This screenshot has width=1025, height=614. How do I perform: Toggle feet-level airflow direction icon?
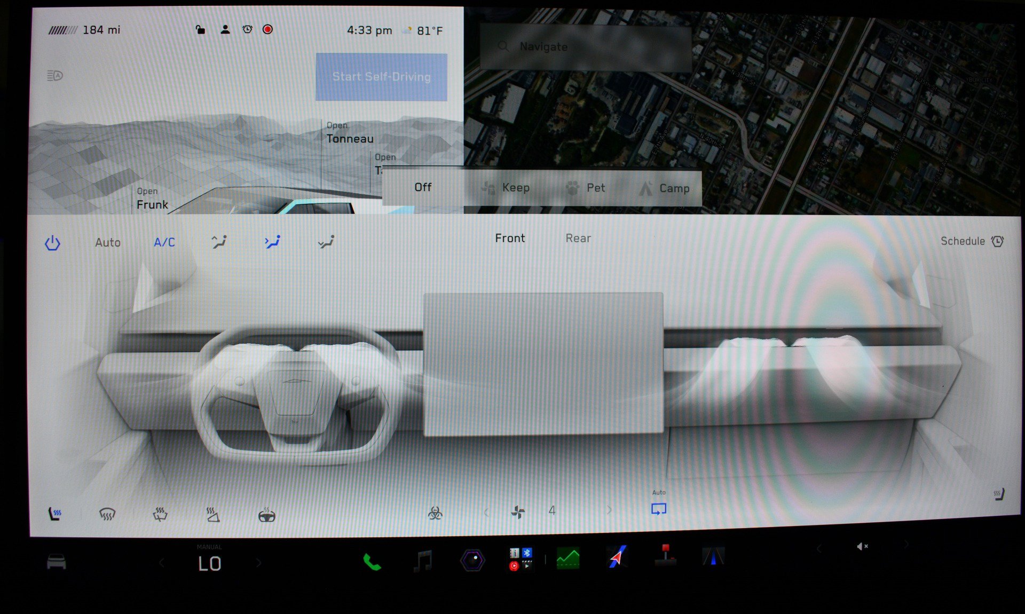326,242
